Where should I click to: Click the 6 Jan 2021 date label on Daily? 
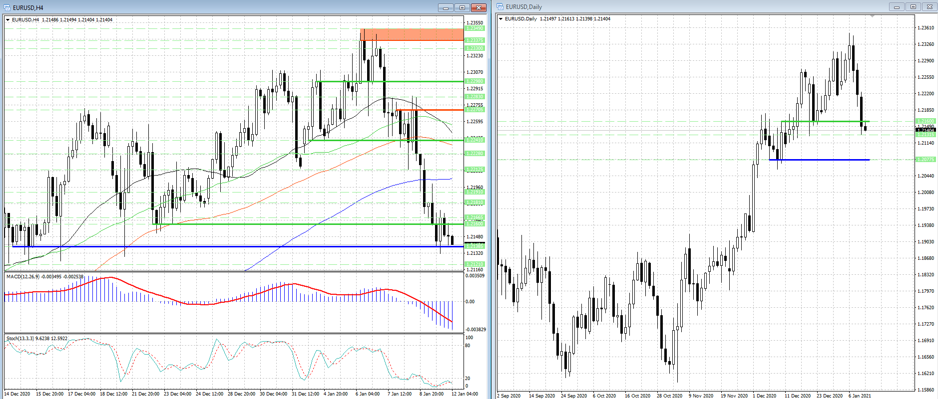pos(860,396)
